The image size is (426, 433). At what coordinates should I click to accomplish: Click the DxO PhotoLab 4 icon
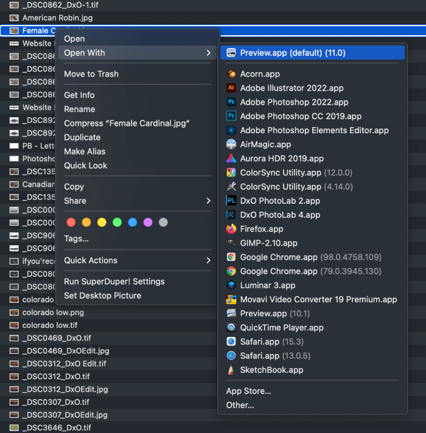click(231, 215)
